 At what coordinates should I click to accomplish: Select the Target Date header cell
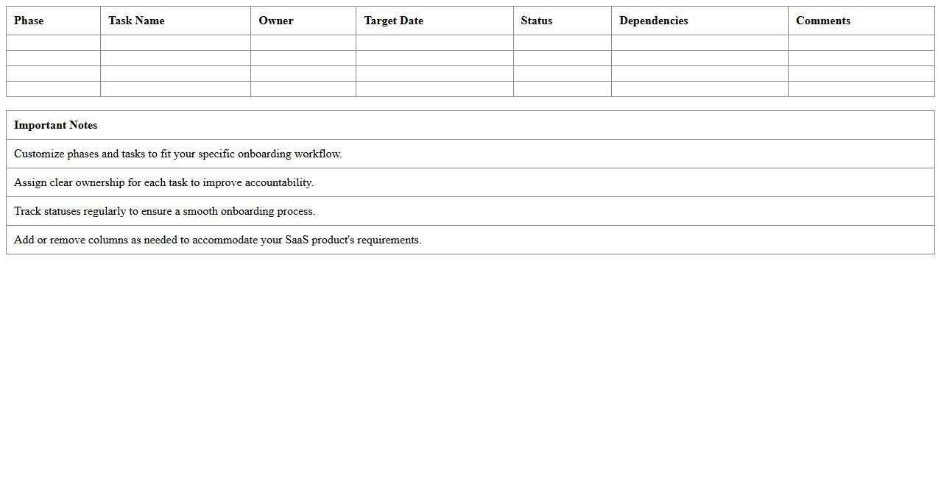393,21
